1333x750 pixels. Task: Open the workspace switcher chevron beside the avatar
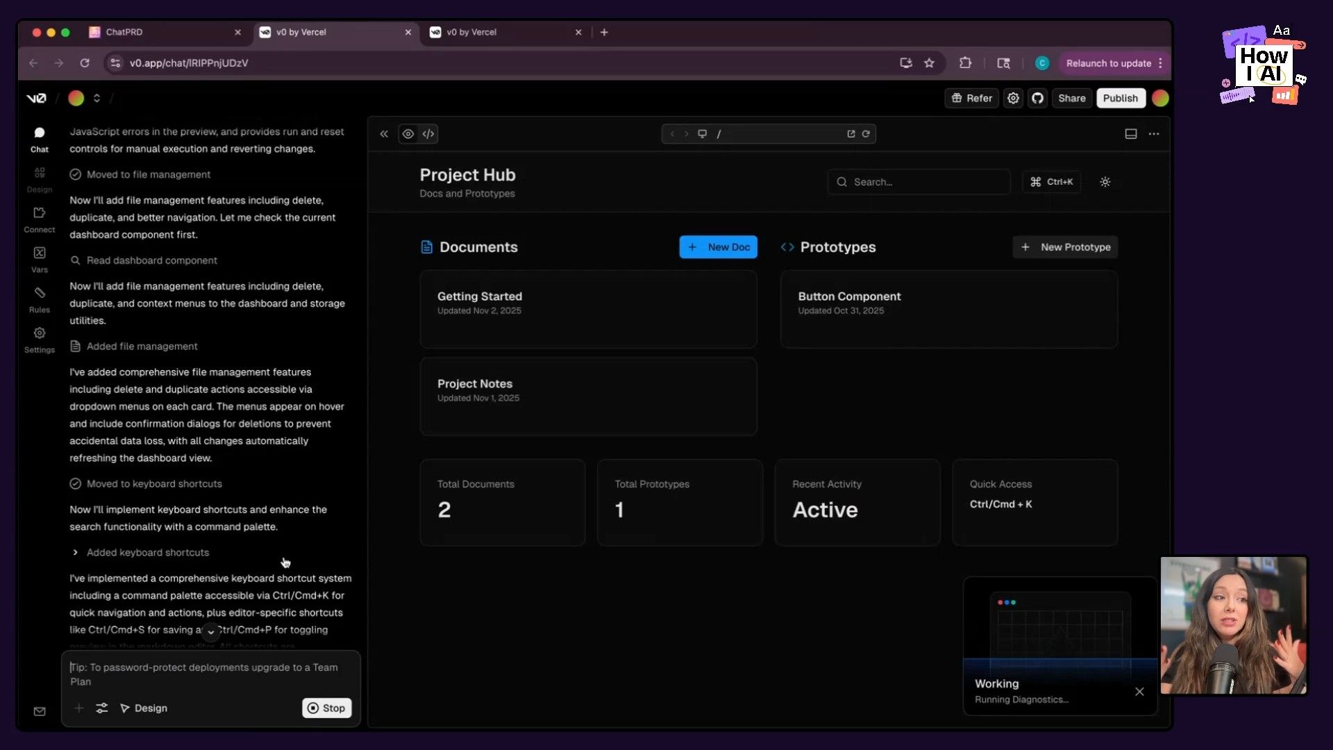click(97, 98)
